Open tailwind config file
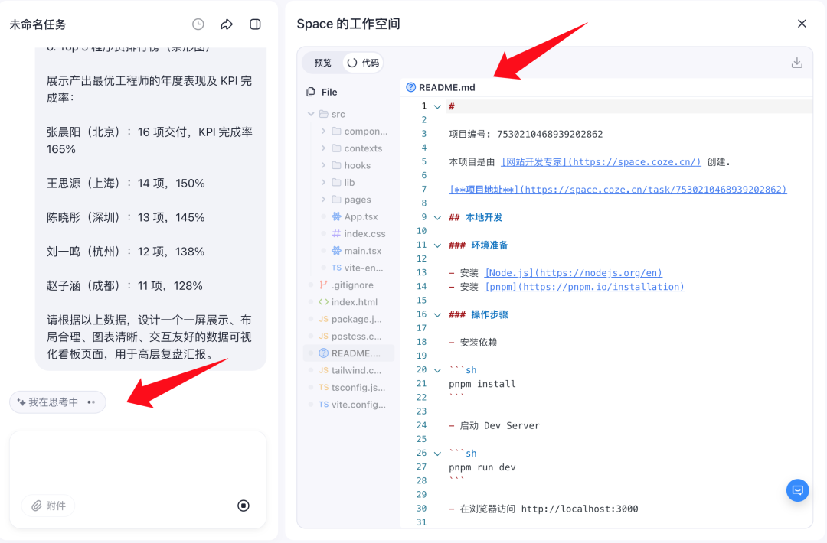 [x=350, y=370]
